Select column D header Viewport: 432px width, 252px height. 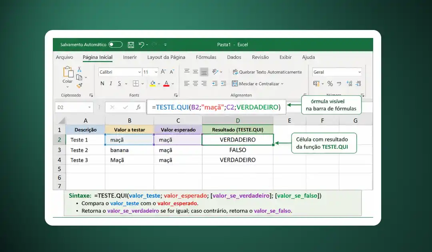(x=238, y=121)
